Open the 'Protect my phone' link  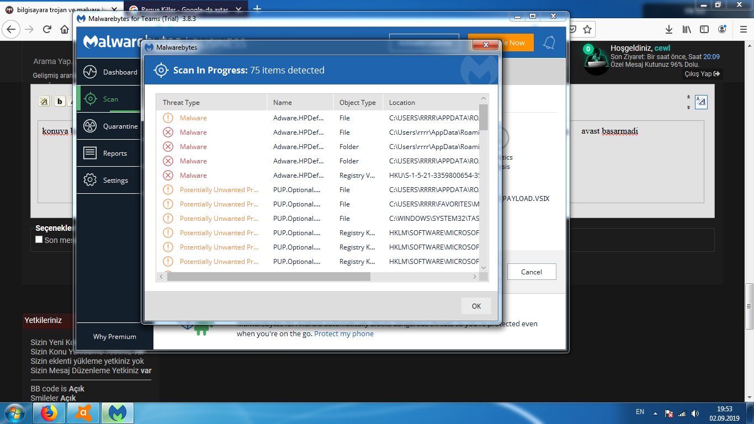(x=344, y=333)
